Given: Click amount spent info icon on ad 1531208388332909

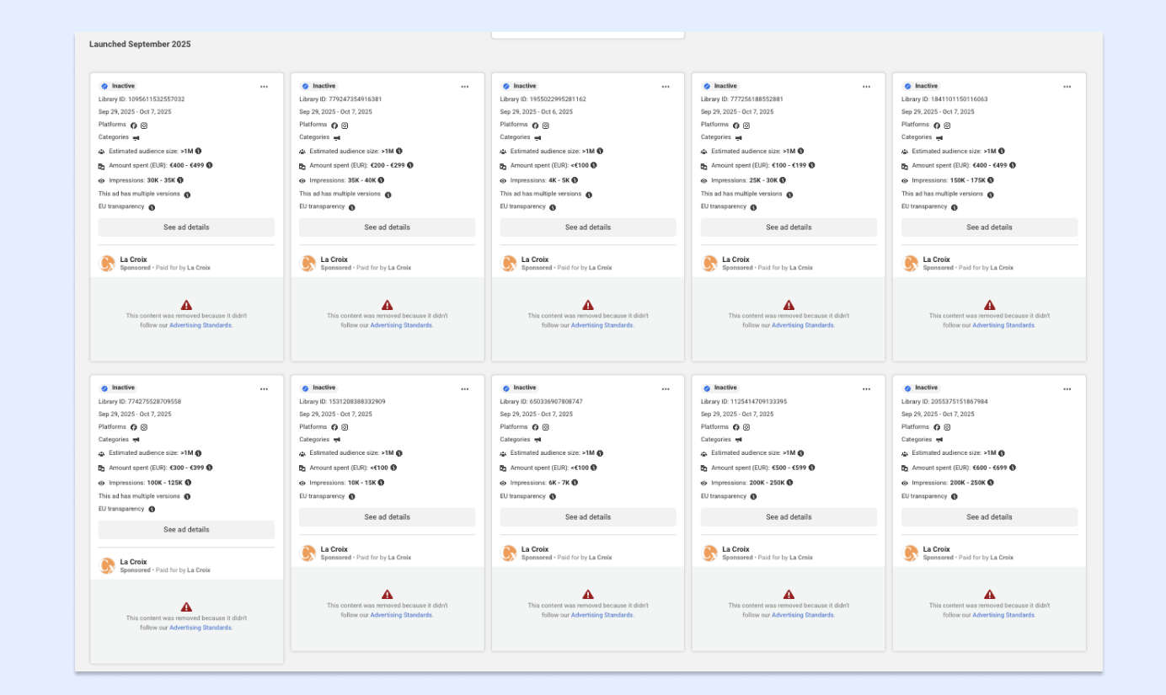Looking at the screenshot, I should click(x=393, y=468).
